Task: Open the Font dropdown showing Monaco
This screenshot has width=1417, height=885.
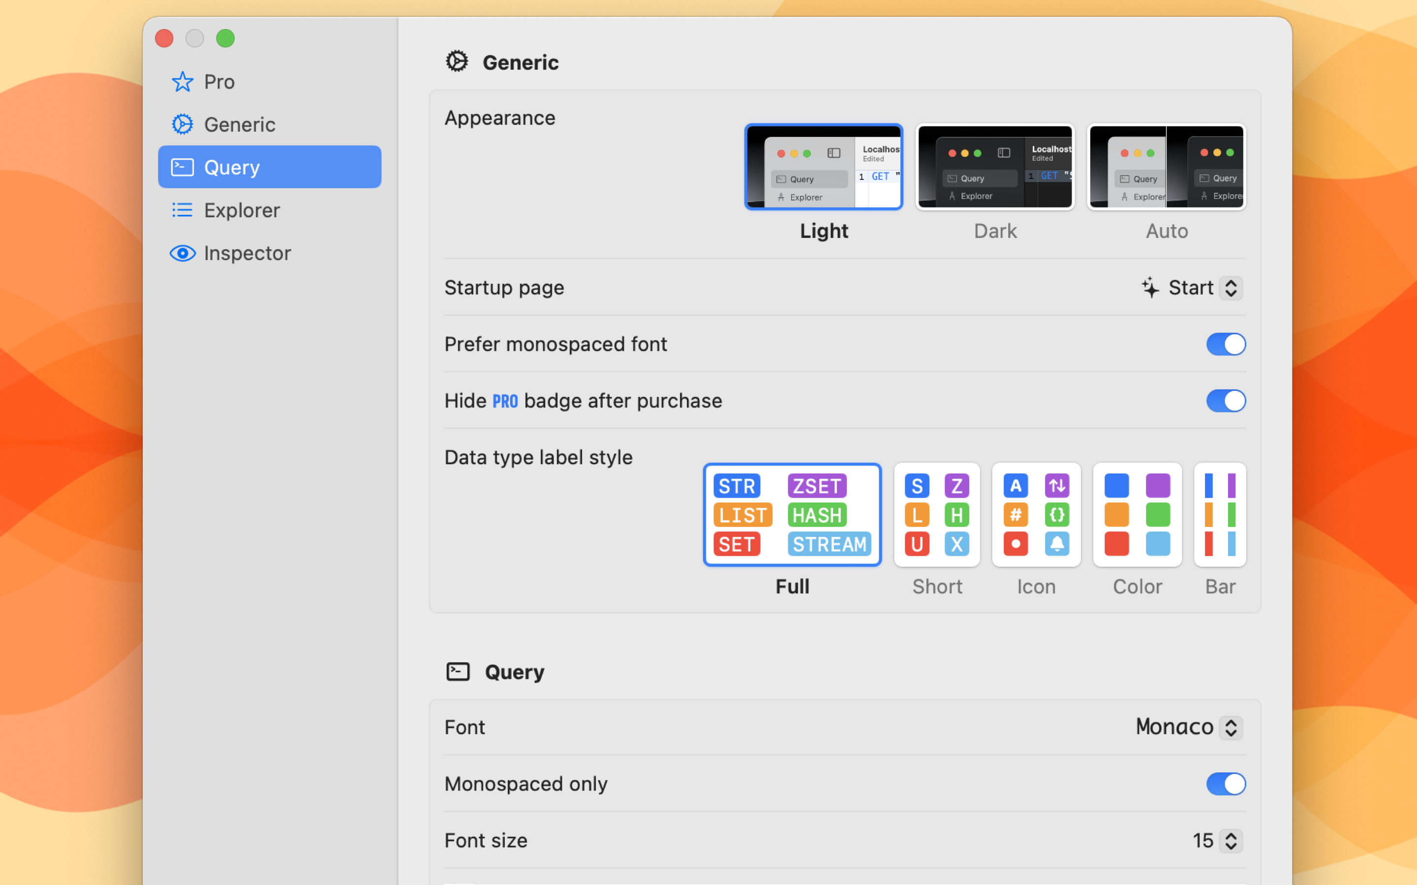Action: coord(1189,727)
